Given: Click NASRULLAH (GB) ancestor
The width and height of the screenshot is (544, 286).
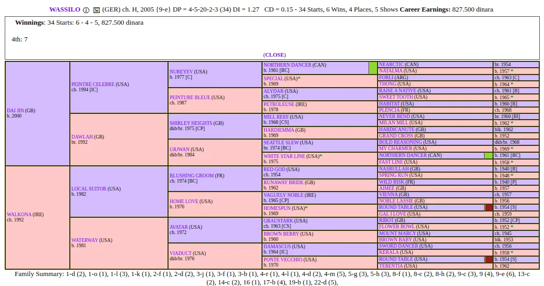Looking at the screenshot, I should tap(394, 169).
